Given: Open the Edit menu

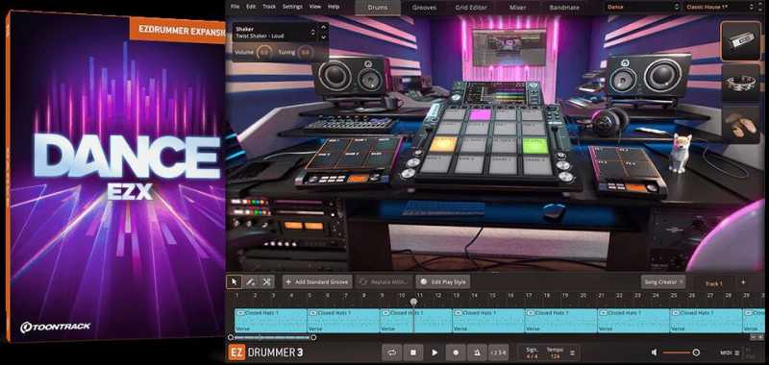Looking at the screenshot, I should coord(251,7).
